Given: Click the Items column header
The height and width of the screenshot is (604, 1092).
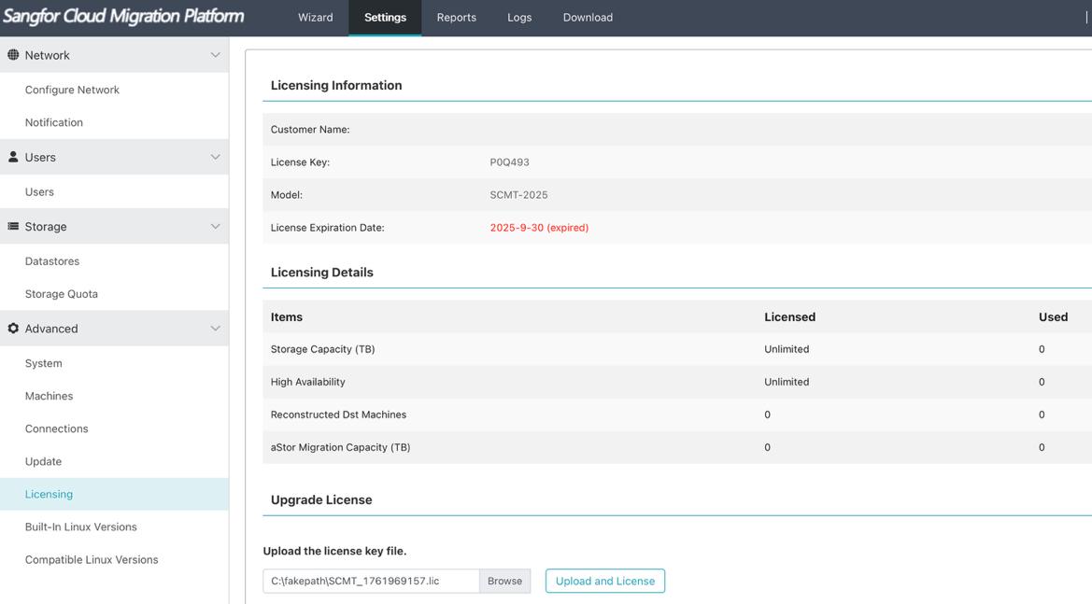Looking at the screenshot, I should pos(286,316).
